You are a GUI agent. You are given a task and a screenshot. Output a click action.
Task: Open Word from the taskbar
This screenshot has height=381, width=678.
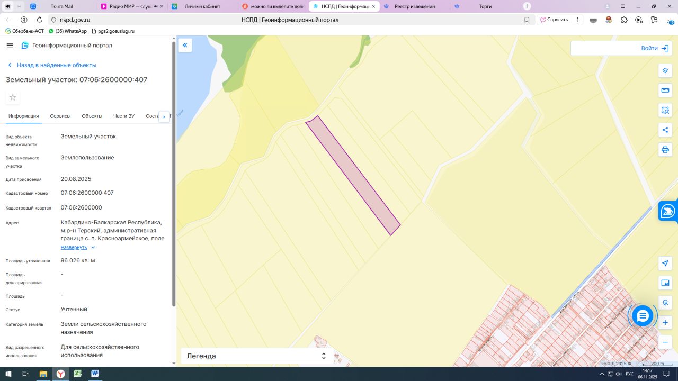click(x=95, y=374)
